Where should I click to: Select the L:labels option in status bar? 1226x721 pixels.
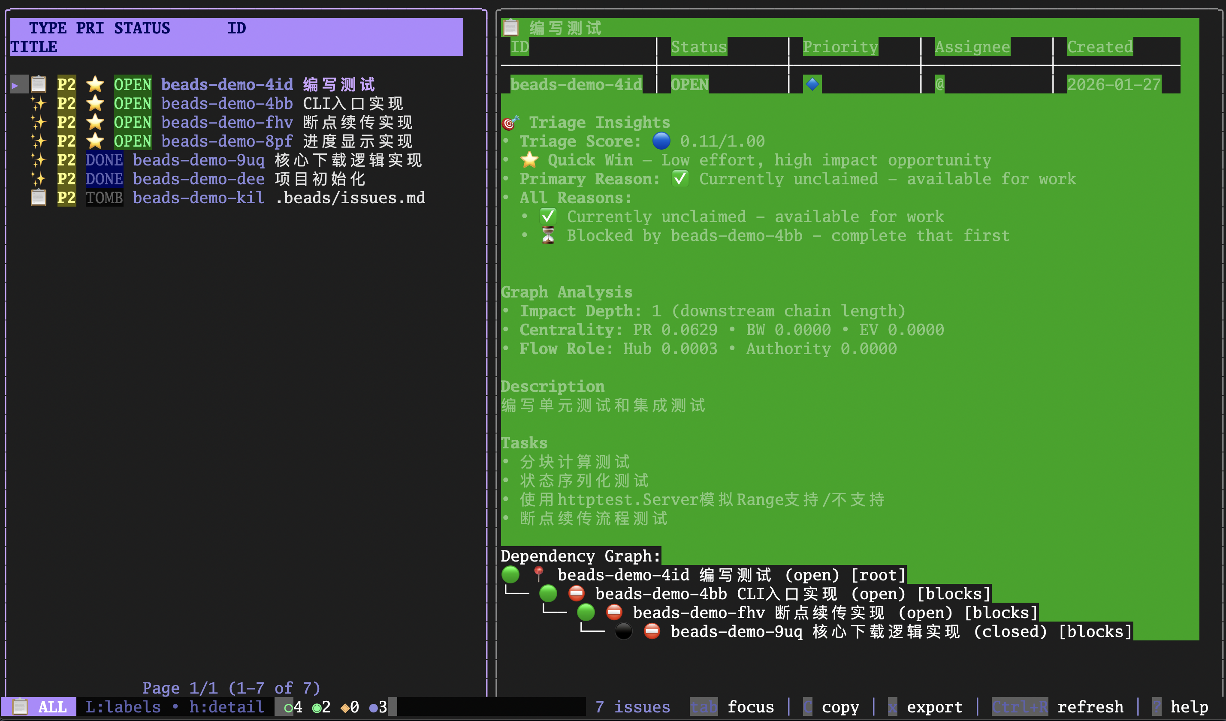coord(123,706)
